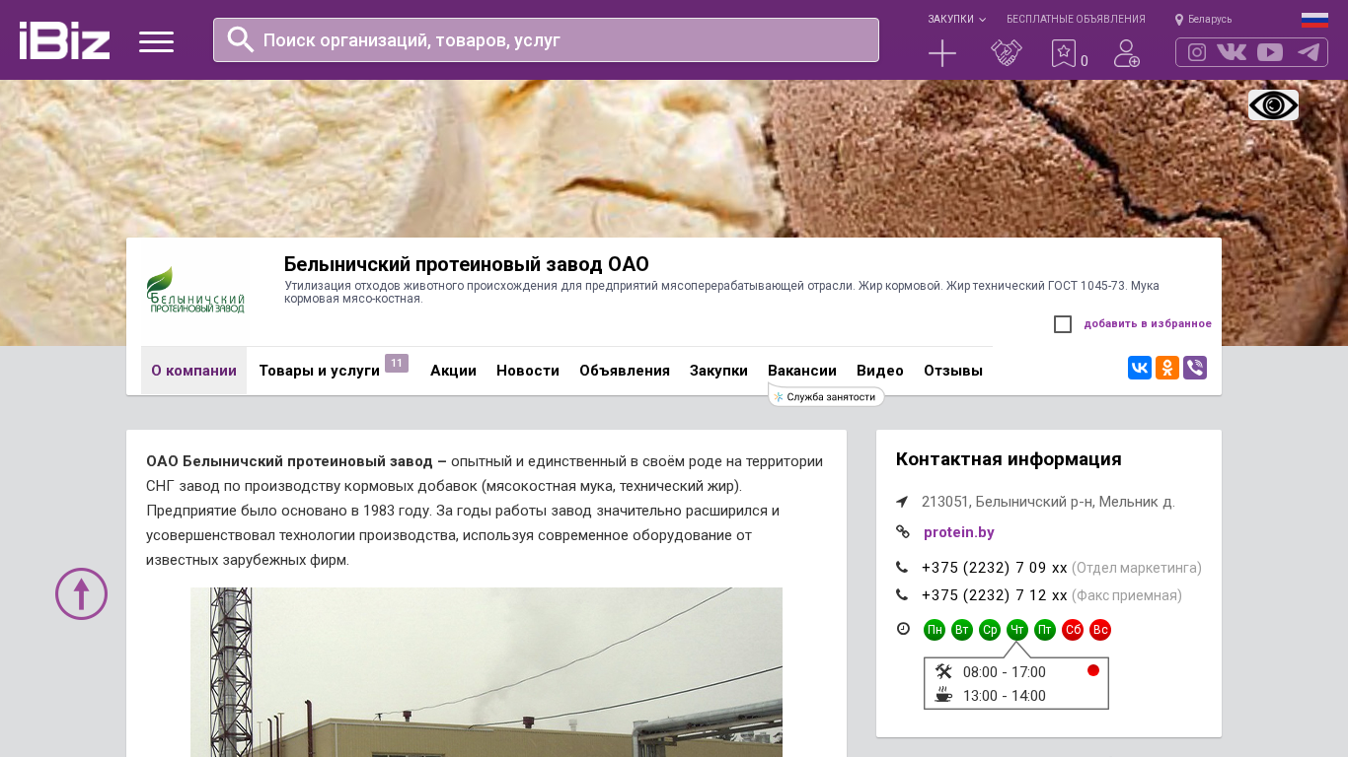Select Monday (Пн) schedule circle
Image resolution: width=1348 pixels, height=757 pixels.
pos(935,630)
